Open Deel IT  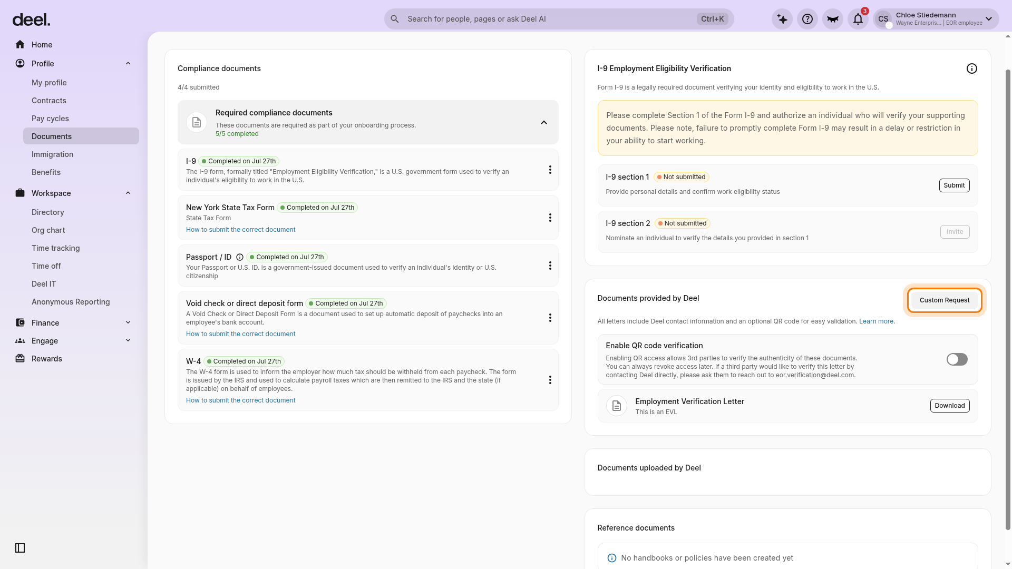[44, 283]
